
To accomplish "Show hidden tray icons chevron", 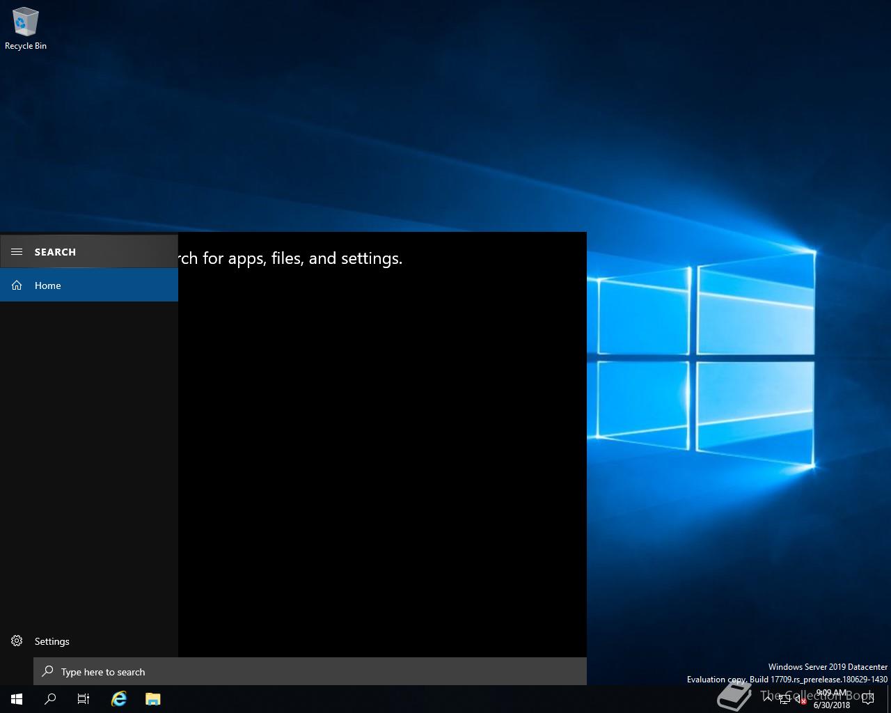I will click(x=768, y=699).
